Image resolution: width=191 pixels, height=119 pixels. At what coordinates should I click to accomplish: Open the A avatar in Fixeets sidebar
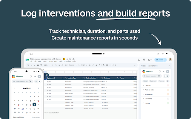[x=168, y=71]
